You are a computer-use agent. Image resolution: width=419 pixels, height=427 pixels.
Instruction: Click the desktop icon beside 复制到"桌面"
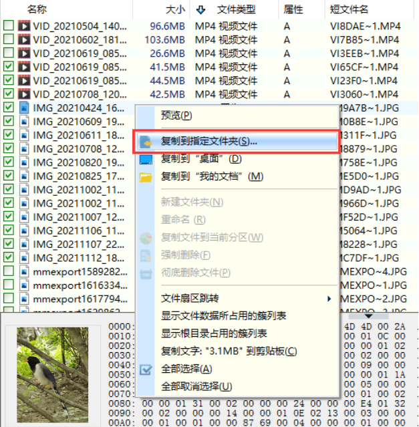pos(146,159)
